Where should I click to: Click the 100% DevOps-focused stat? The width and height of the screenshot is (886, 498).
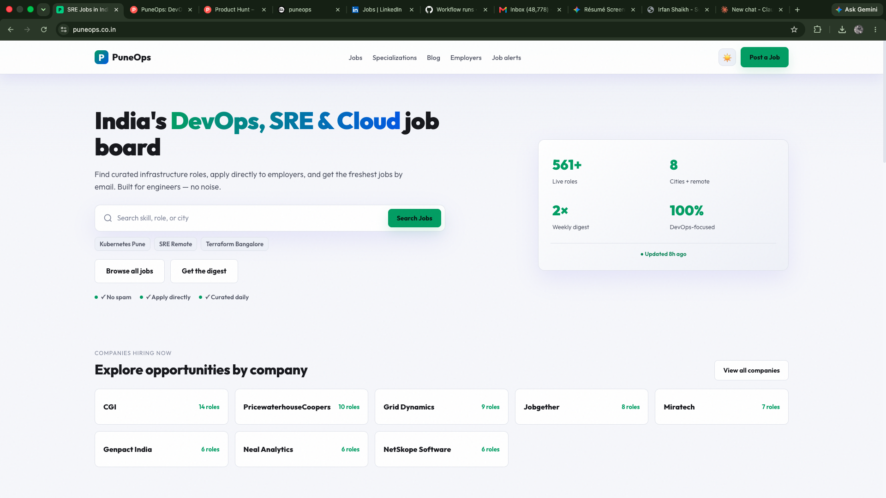(x=692, y=217)
